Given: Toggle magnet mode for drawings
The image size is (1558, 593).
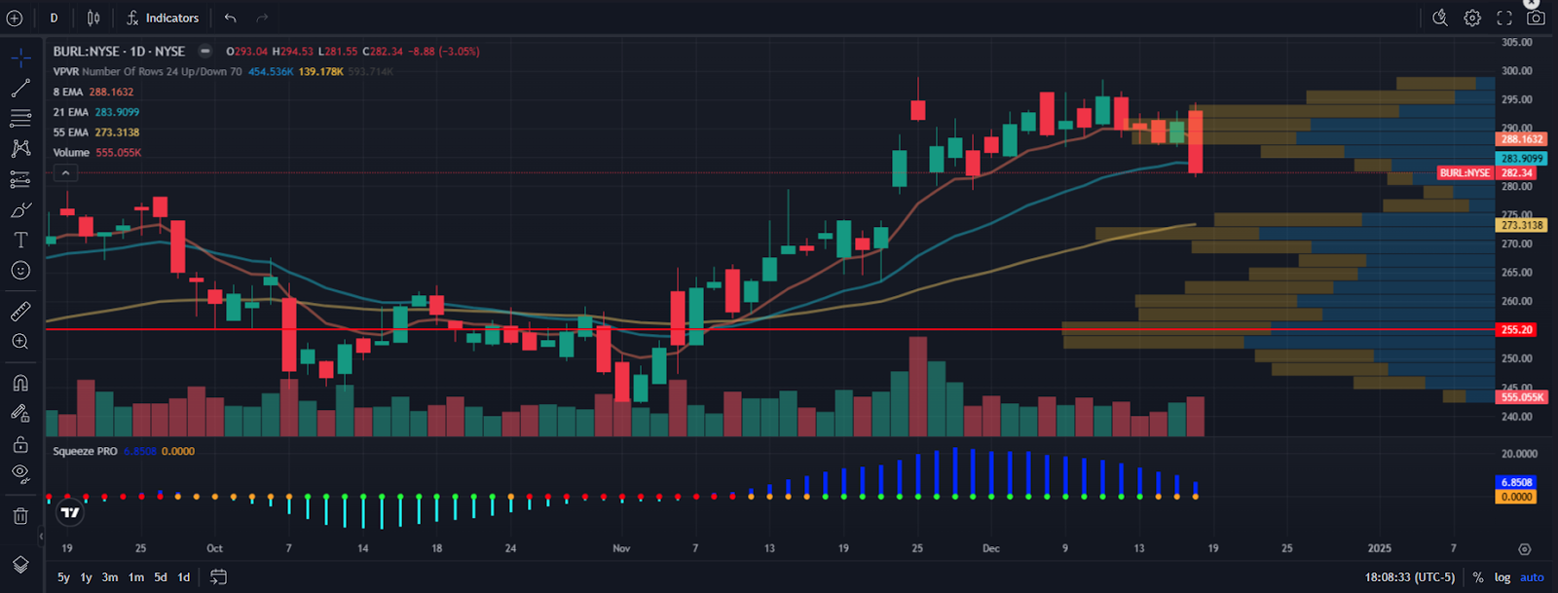Looking at the screenshot, I should pos(20,383).
